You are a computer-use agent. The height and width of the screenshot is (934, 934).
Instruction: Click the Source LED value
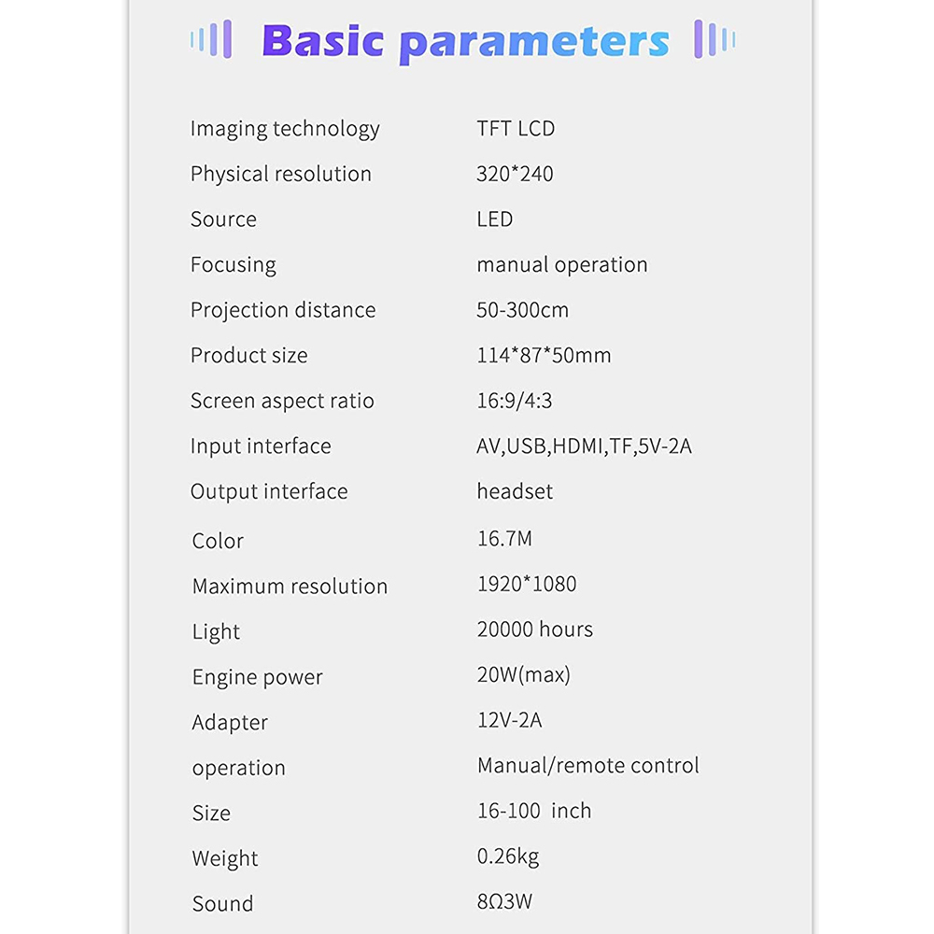coord(494,219)
